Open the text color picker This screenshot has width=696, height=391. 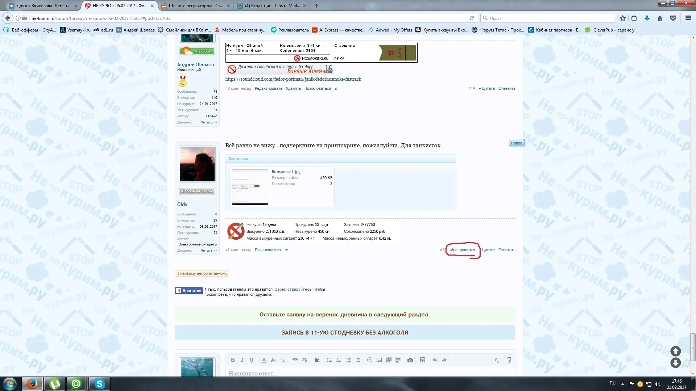(x=264, y=360)
